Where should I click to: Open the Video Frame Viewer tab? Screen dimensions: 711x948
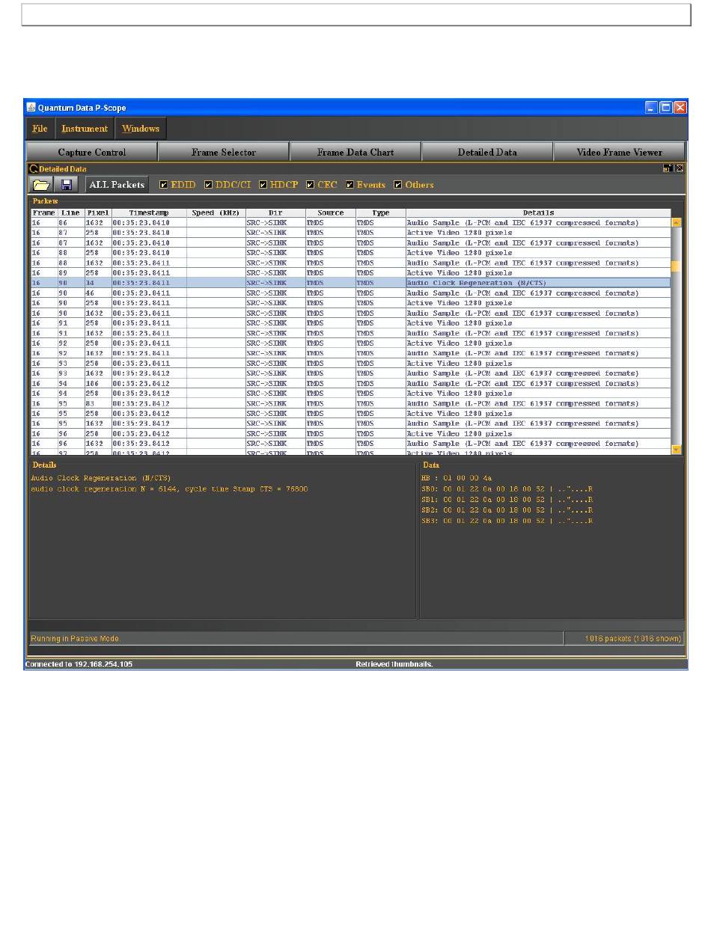[619, 152]
